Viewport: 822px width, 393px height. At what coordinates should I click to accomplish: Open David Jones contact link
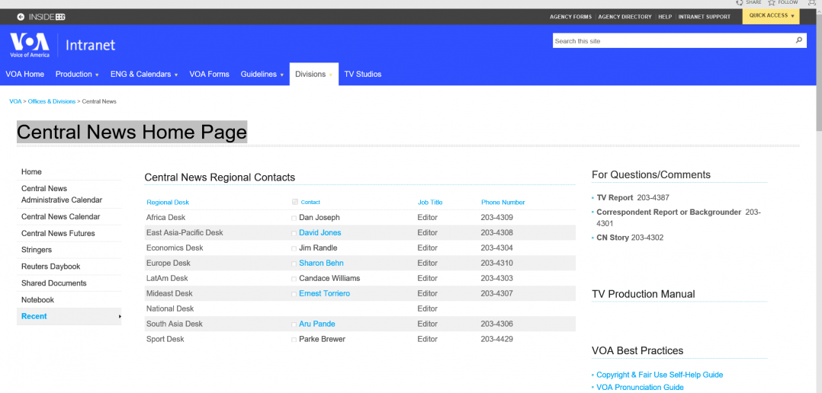pyautogui.click(x=319, y=233)
